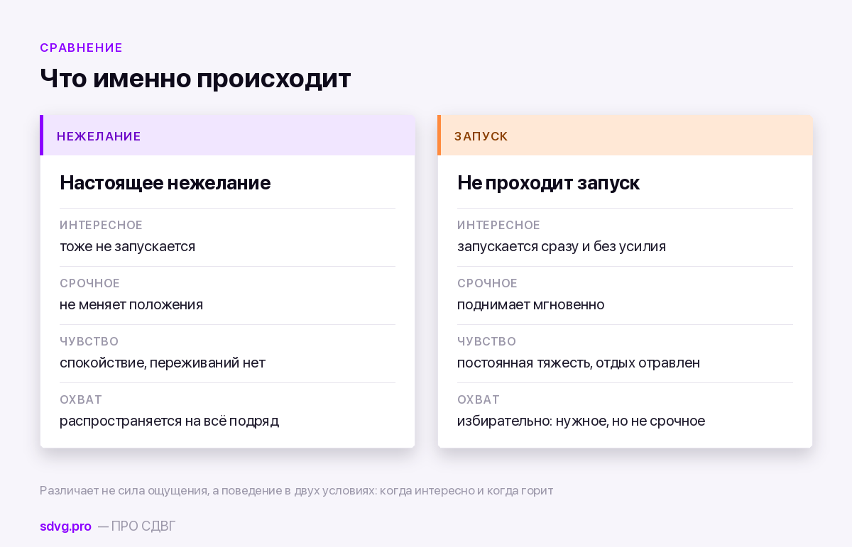Click the sdvg.pro link
This screenshot has height=547, width=852.
coord(65,526)
